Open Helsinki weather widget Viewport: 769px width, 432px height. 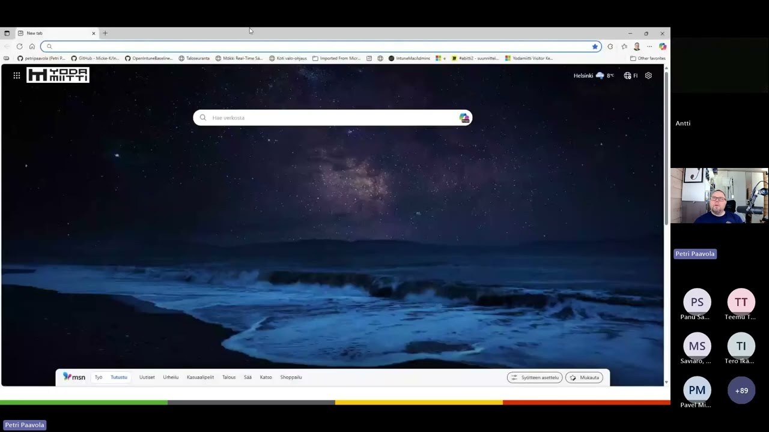click(x=594, y=76)
